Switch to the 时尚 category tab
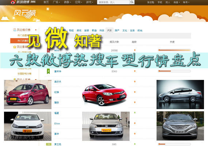This screenshot has height=146, width=208. pos(140,31)
